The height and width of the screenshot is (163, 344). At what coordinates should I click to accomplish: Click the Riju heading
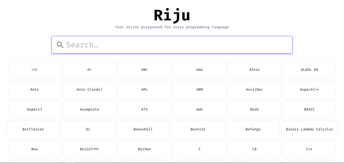point(172,15)
